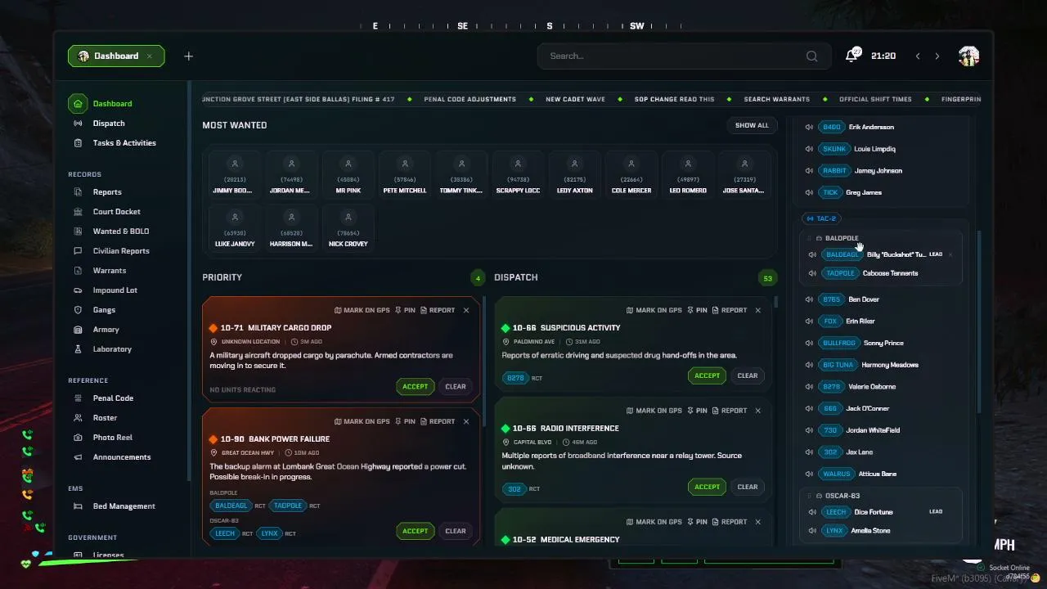Open Nick Crowey most wanted profile

click(x=348, y=229)
